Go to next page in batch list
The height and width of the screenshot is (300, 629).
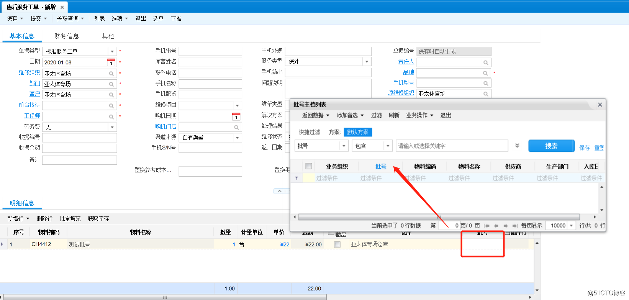(x=506, y=226)
